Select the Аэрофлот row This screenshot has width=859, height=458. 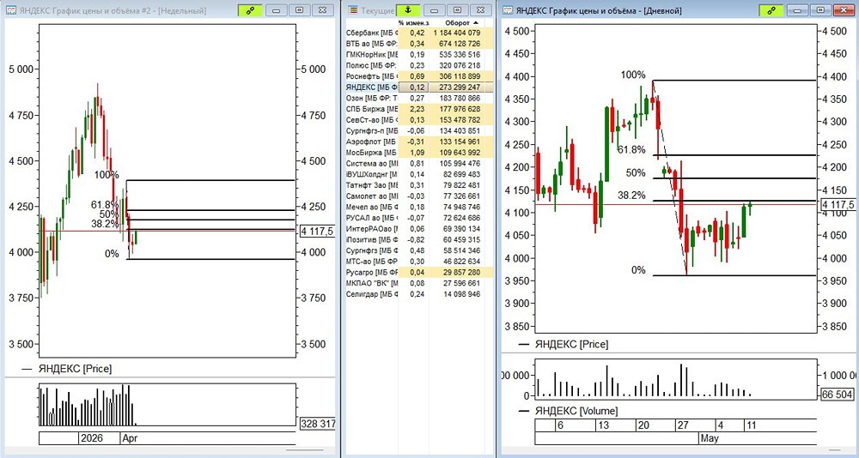419,142
